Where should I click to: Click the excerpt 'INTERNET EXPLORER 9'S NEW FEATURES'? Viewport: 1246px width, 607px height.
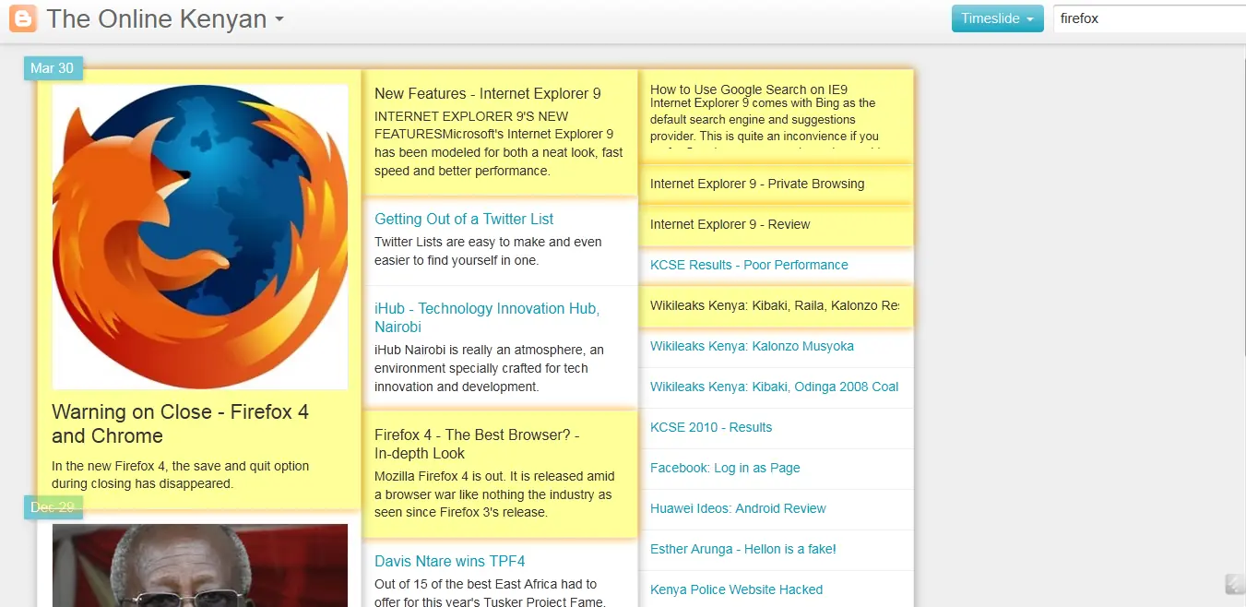coord(498,144)
